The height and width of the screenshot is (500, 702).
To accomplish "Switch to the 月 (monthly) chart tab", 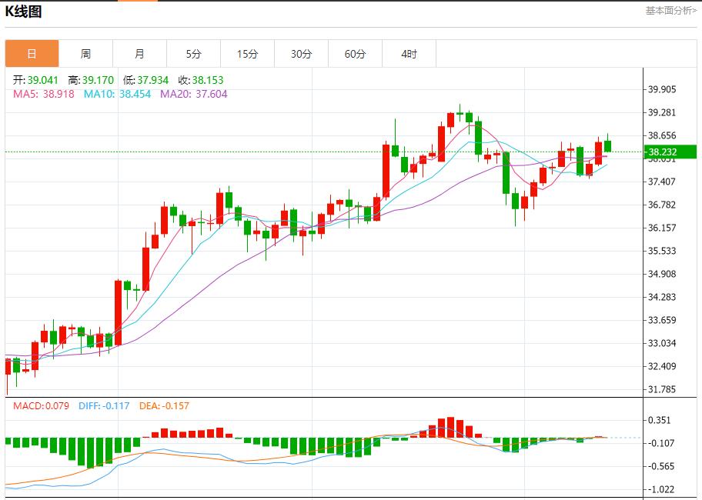I will click(x=139, y=54).
